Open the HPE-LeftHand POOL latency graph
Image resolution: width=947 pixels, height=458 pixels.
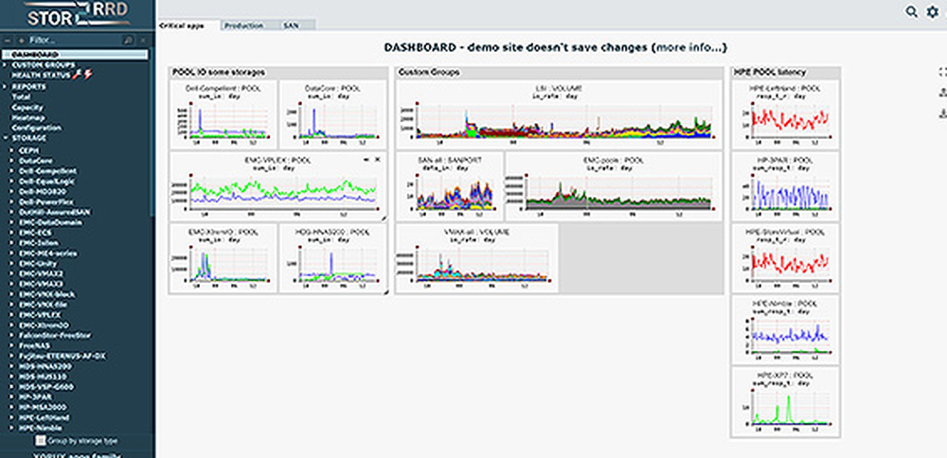[785, 114]
